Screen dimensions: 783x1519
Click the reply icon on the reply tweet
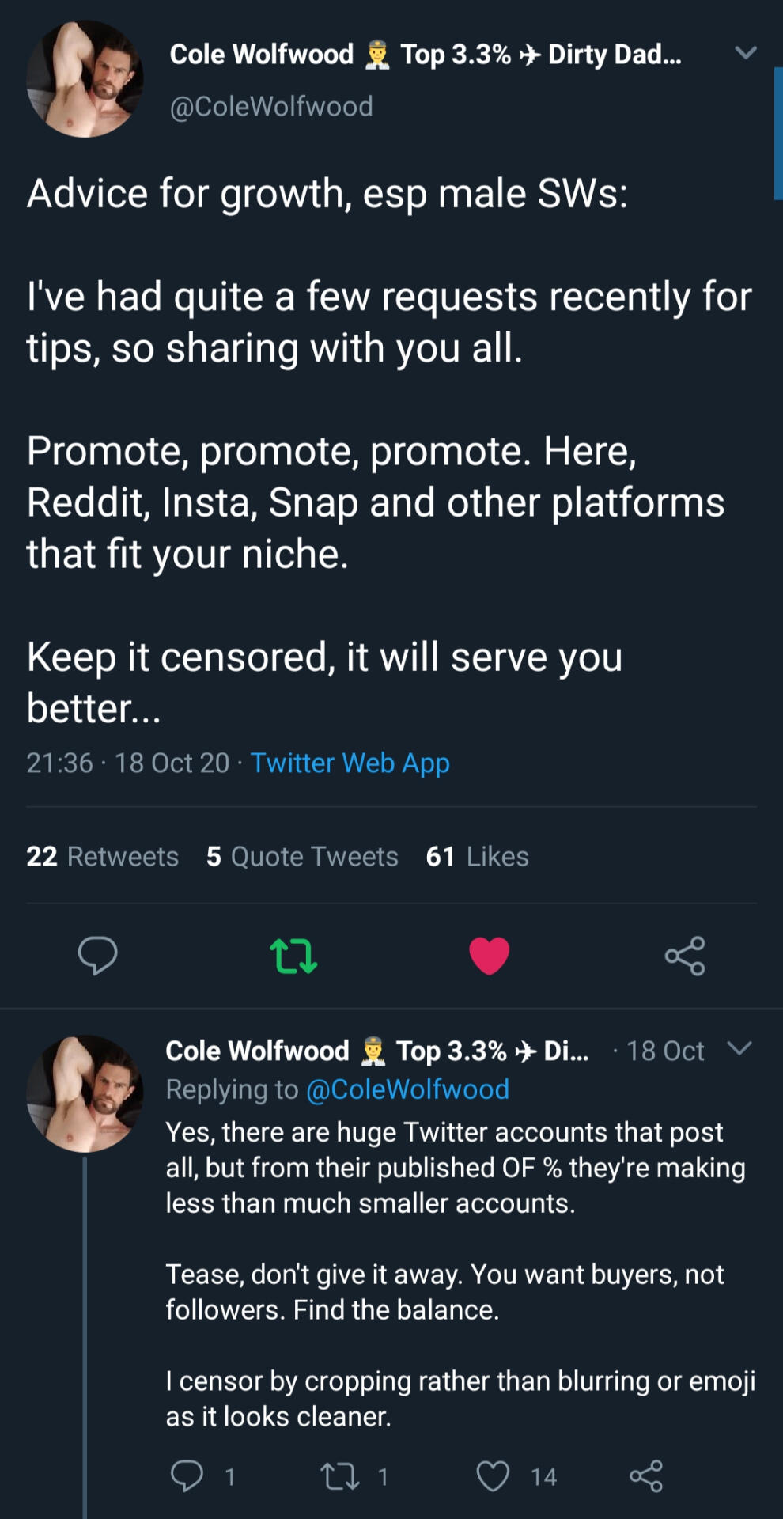coord(187,1476)
